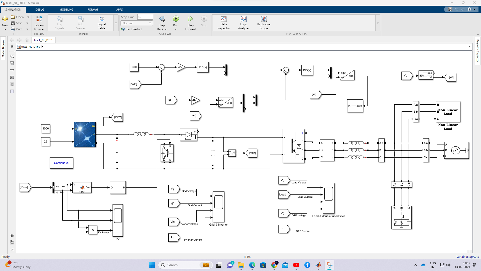Open the Bird's-Eye Scope
This screenshot has width=481, height=271.
264,23
